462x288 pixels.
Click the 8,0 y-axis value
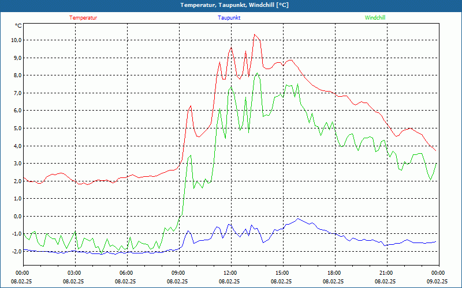point(17,75)
